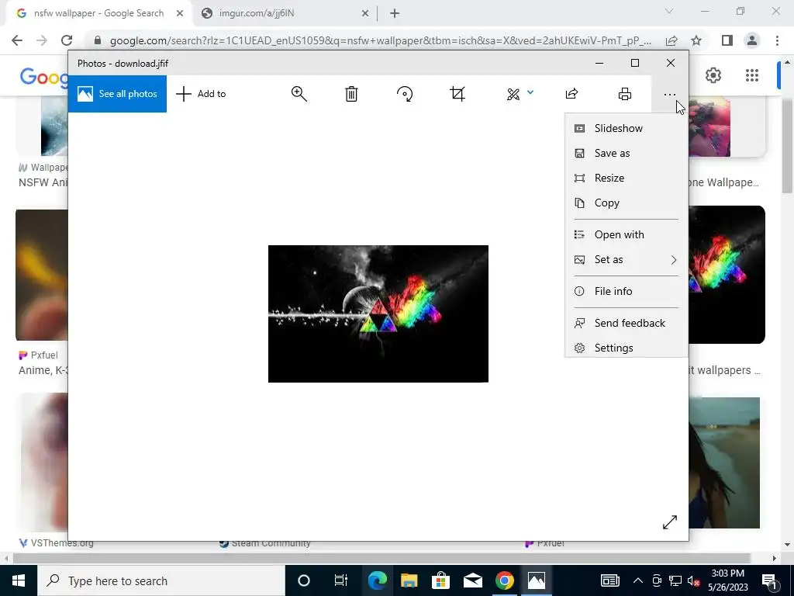This screenshot has height=596, width=794.
Task: Select Send feedback menu entry
Action: (626, 324)
